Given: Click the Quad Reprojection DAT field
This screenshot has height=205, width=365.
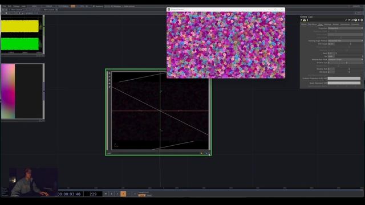Looking at the screenshot, I should pyautogui.click(x=344, y=83).
